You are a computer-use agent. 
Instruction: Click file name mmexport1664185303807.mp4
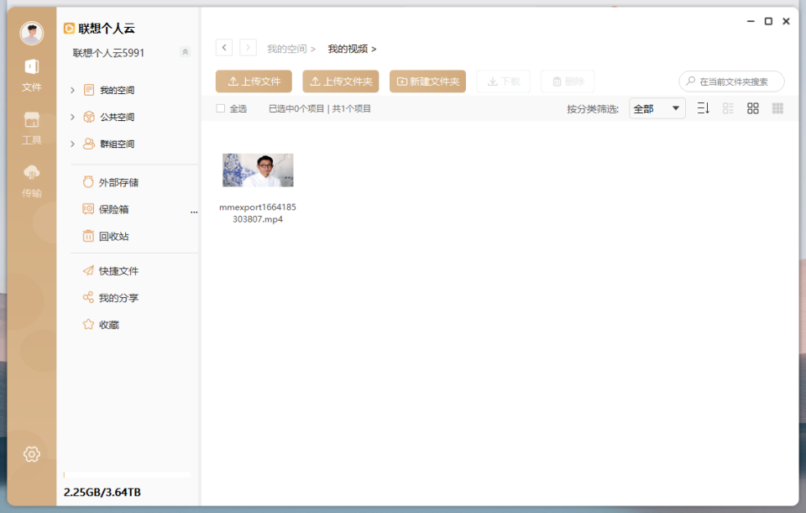pos(258,212)
